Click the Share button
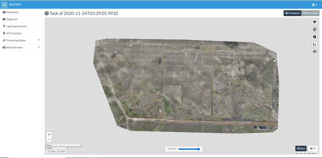Screen dimensions: 322x158 301,148
